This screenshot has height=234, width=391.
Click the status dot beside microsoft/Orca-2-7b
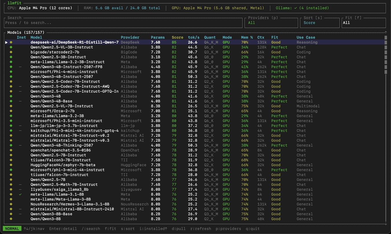11,111
